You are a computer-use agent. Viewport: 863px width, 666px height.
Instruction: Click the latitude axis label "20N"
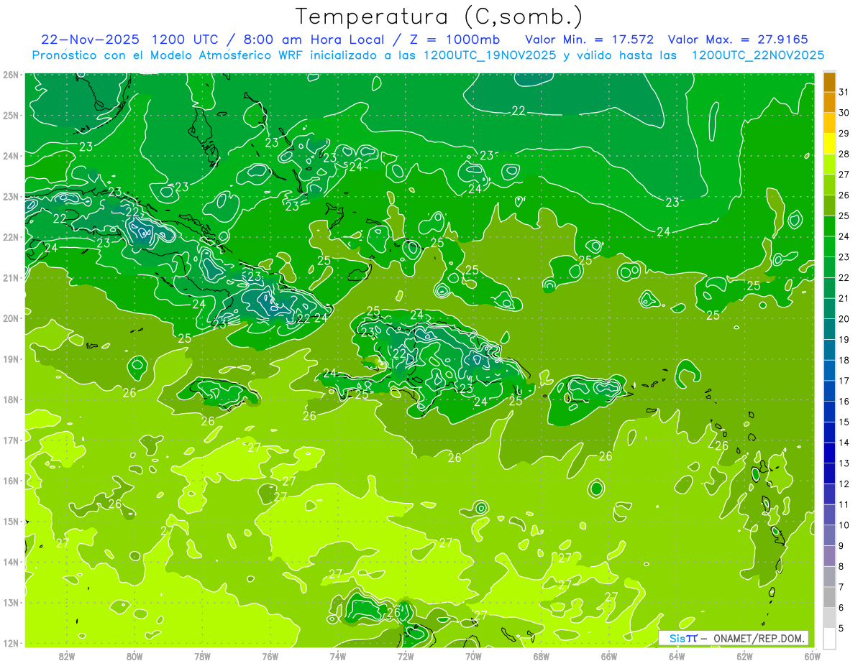tap(10, 318)
